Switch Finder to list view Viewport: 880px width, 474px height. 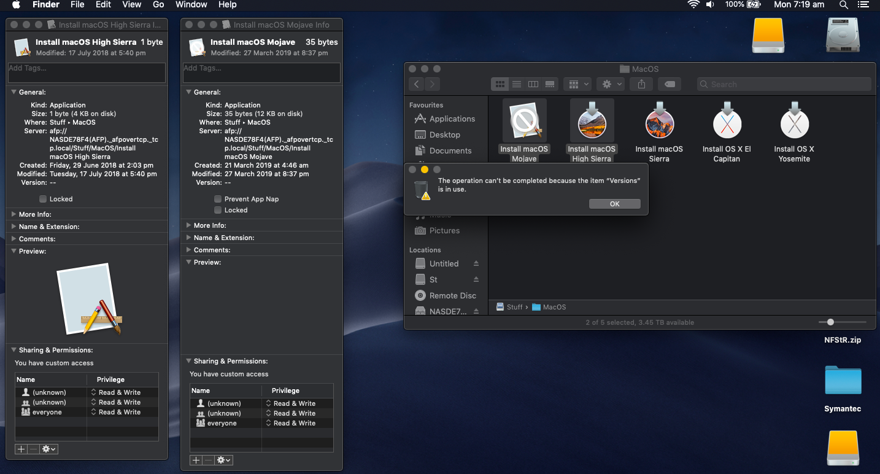coord(517,84)
